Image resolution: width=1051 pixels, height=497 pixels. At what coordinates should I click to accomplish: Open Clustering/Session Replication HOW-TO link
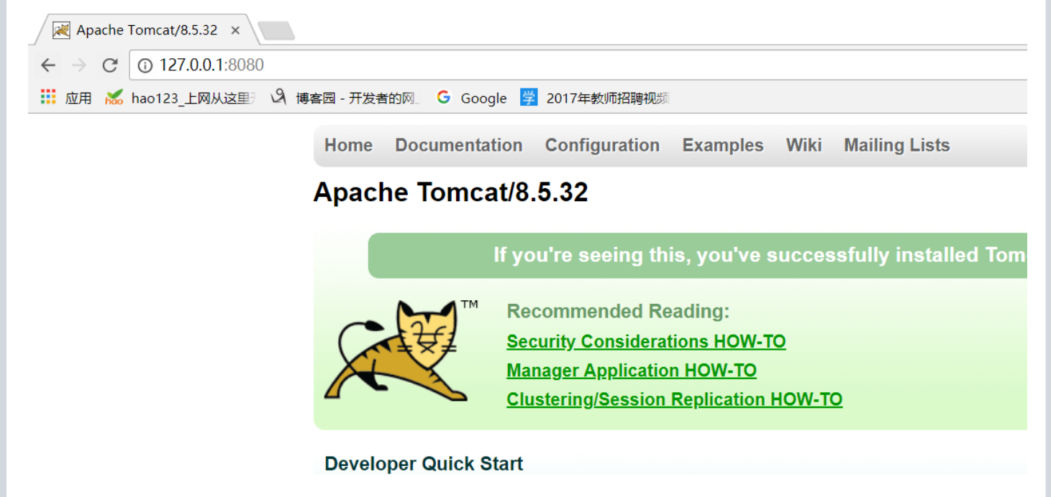coord(674,399)
